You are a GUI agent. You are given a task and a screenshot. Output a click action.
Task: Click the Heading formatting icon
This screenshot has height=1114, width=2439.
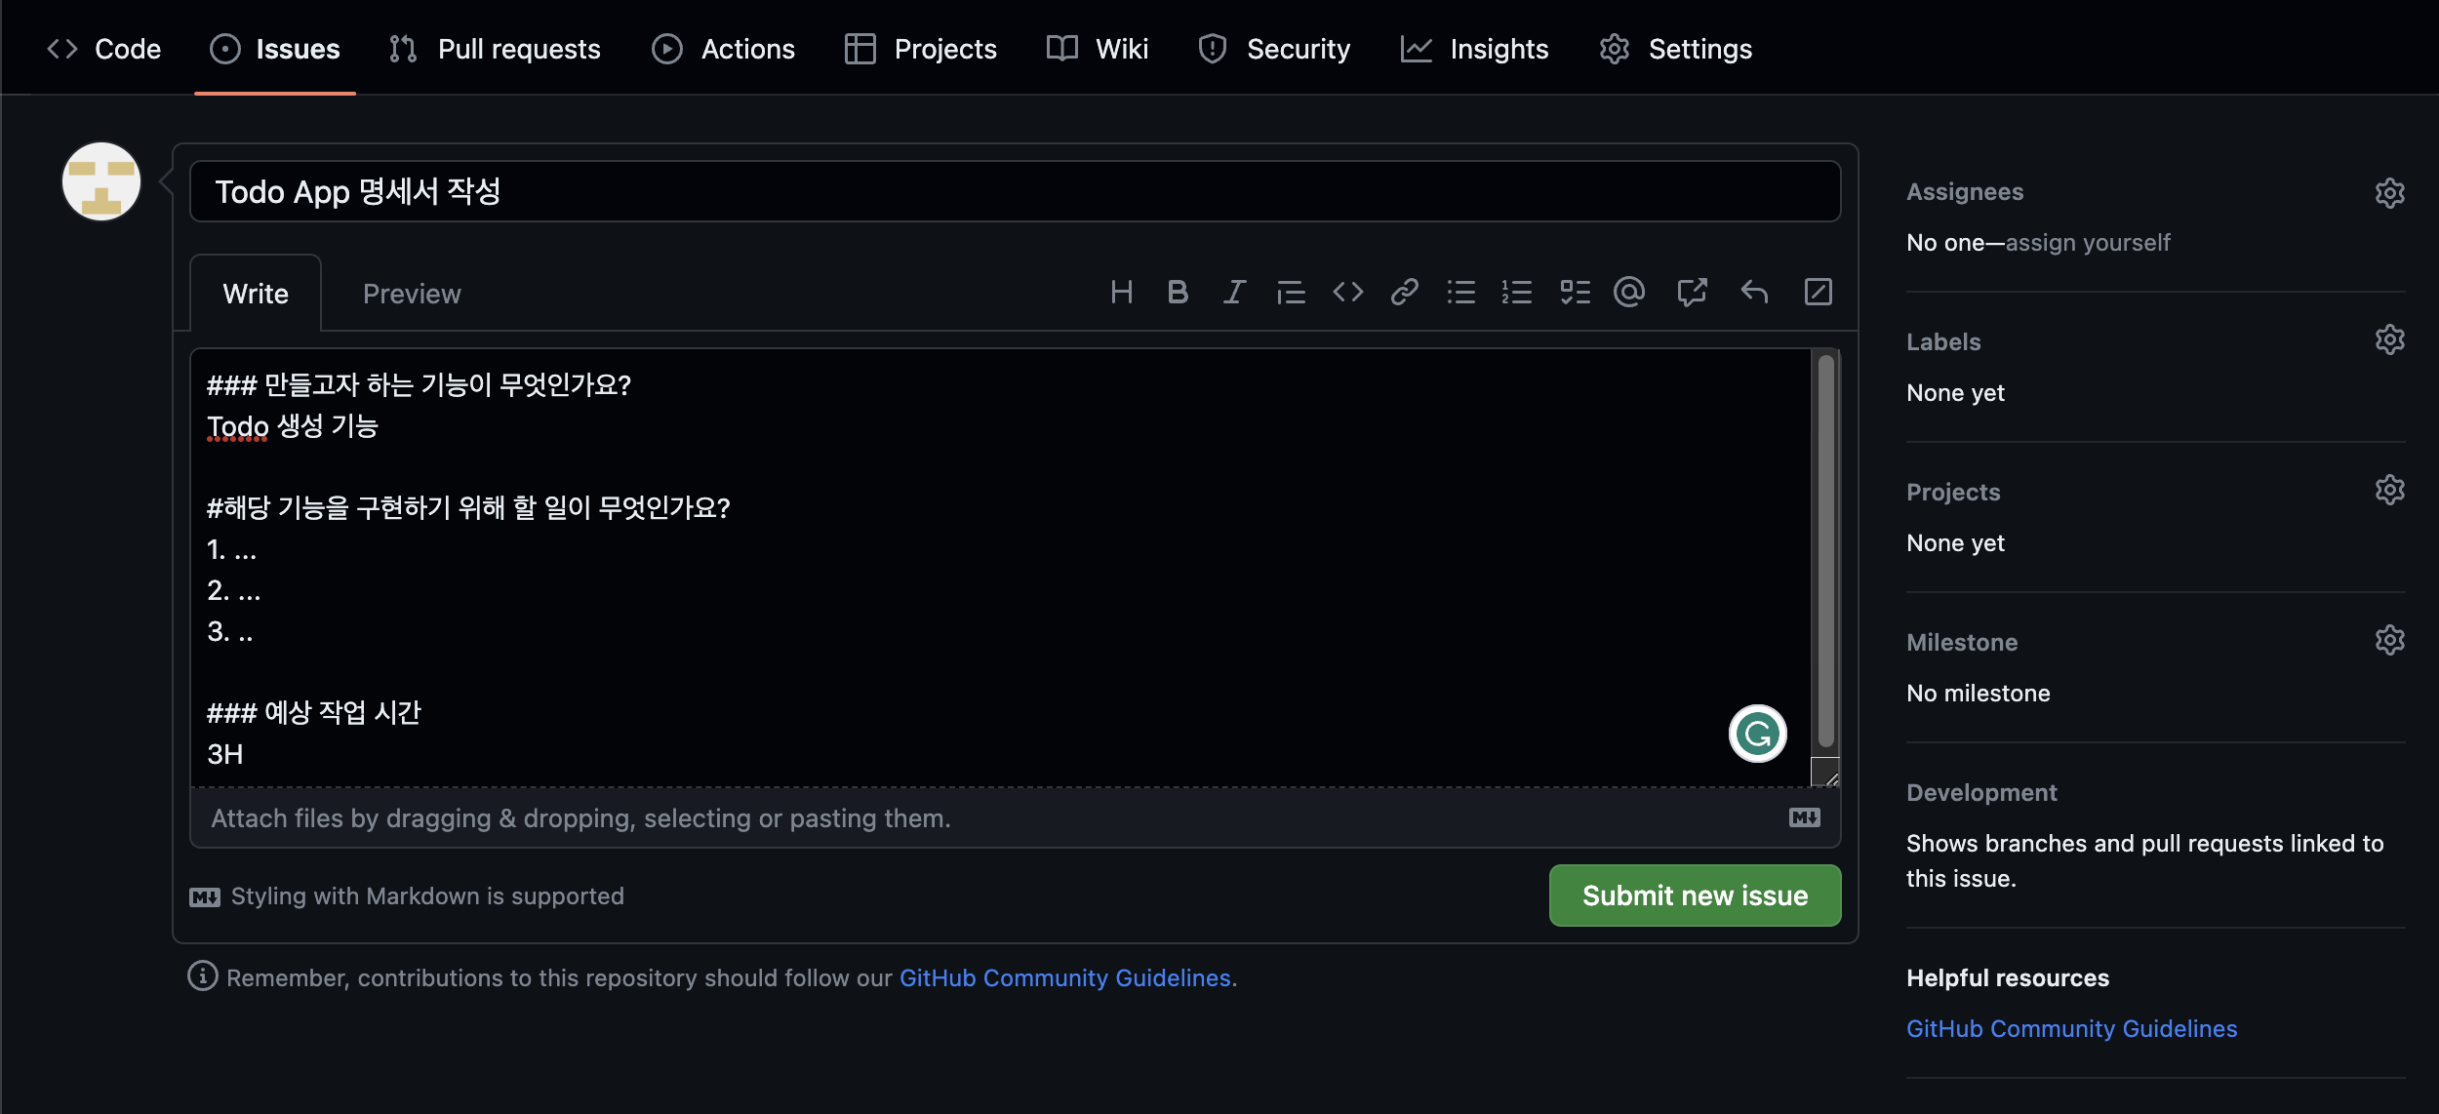tap(1121, 292)
